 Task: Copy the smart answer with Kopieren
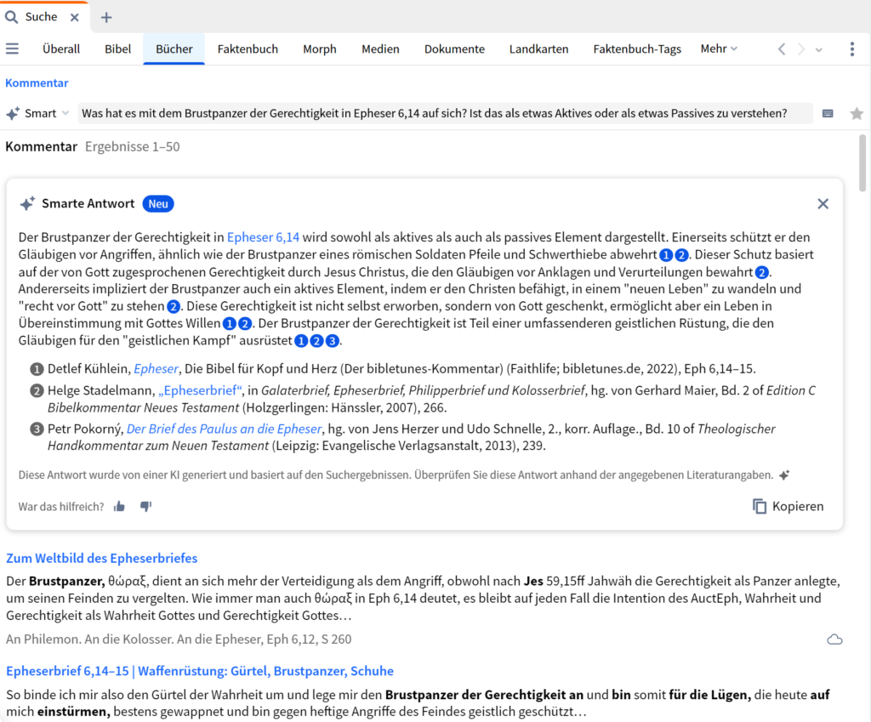[x=788, y=507]
